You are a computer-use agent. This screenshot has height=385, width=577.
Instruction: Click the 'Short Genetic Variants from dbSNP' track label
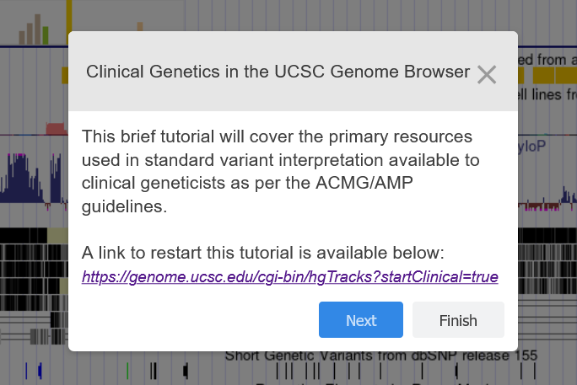tap(381, 356)
